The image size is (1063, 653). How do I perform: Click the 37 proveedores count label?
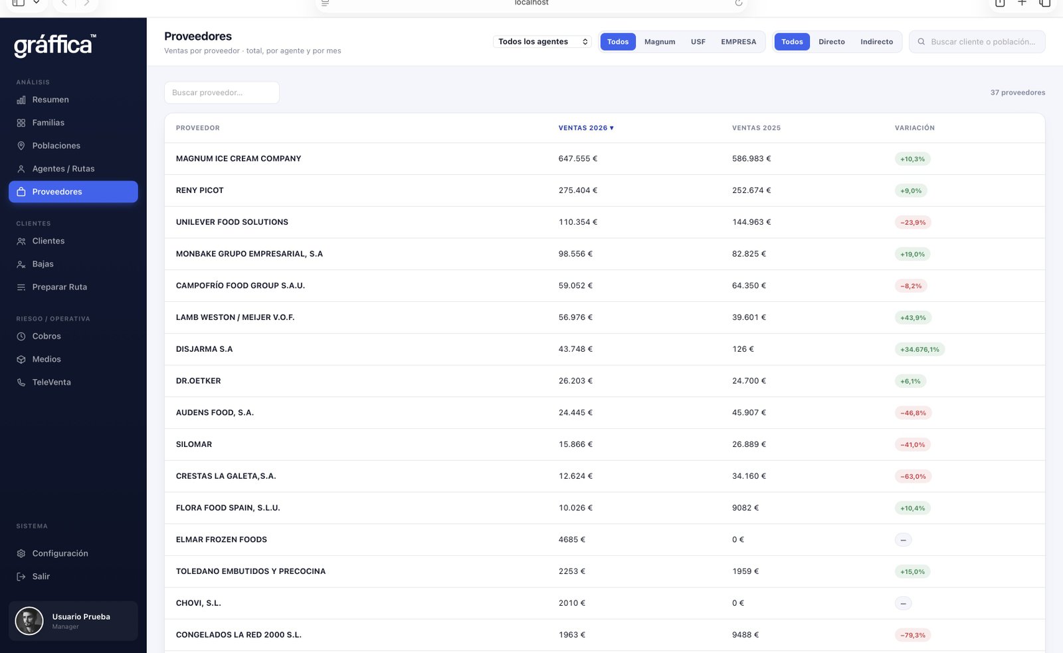tap(1018, 92)
